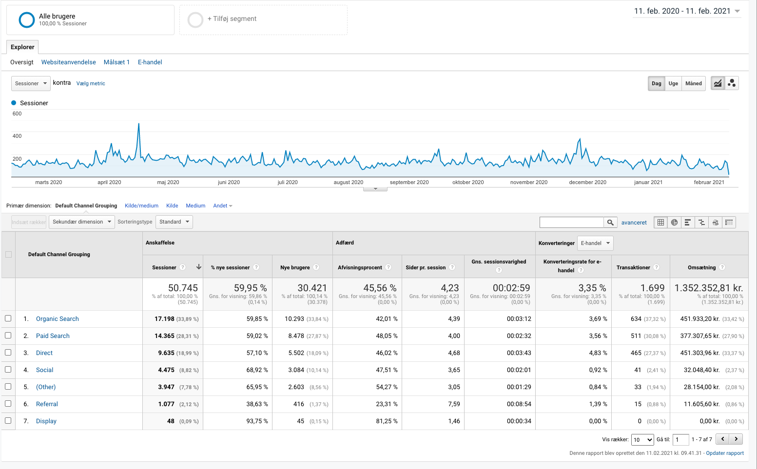Select the comparison view icon
Viewport: 757px width, 469px height.
tap(701, 223)
